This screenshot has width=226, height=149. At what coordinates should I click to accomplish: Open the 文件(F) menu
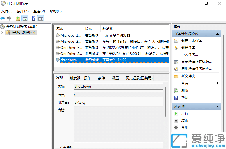coord(7,11)
